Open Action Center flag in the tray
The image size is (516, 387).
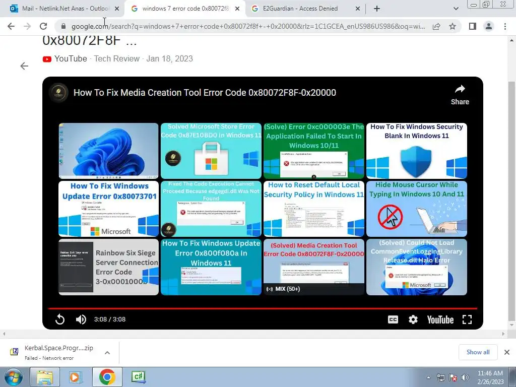[x=453, y=378]
